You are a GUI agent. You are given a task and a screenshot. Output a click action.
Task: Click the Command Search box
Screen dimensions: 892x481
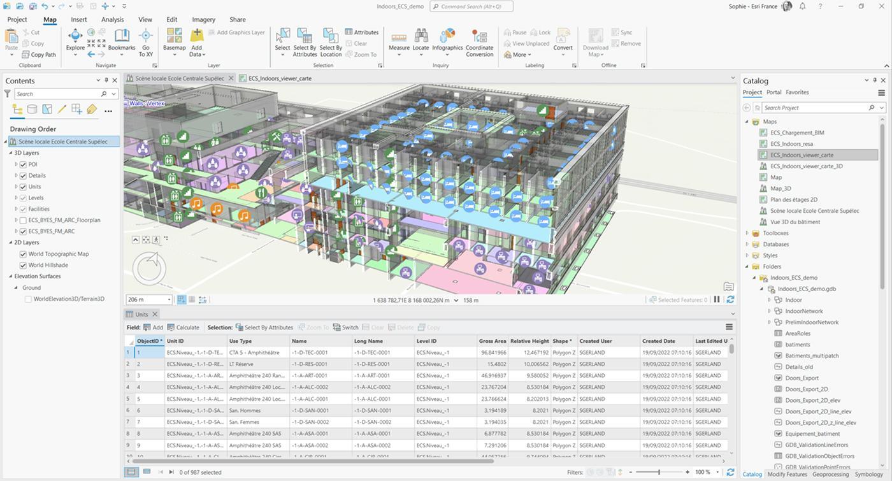tap(471, 6)
